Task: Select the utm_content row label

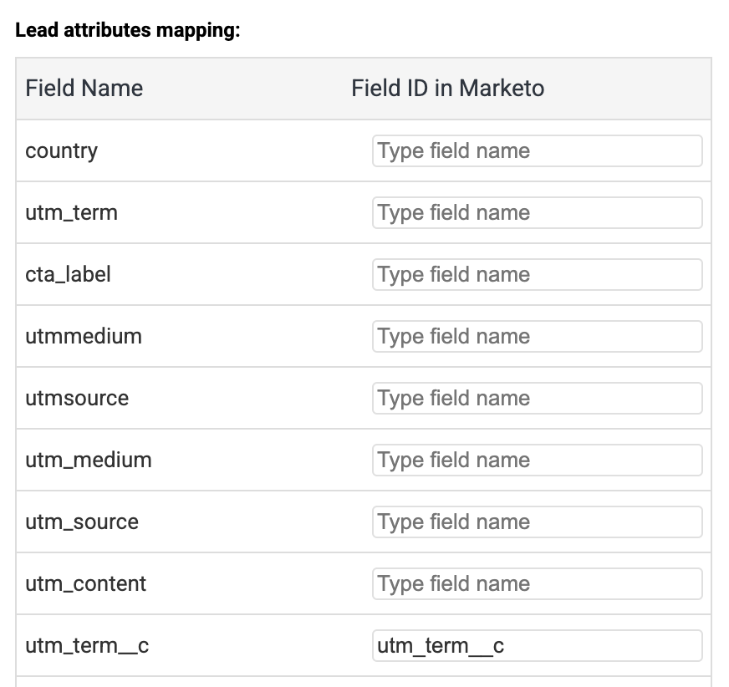Action: (x=86, y=584)
